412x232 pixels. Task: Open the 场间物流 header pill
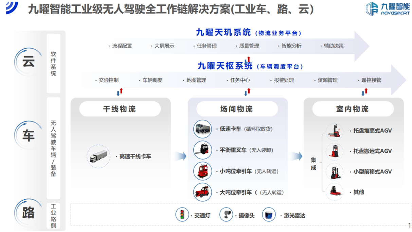point(237,109)
